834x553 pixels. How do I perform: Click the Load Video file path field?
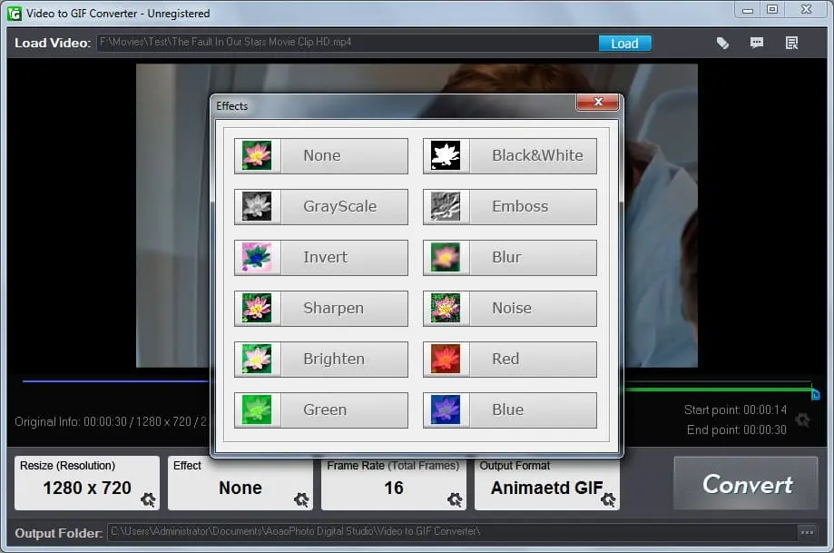[x=348, y=43]
